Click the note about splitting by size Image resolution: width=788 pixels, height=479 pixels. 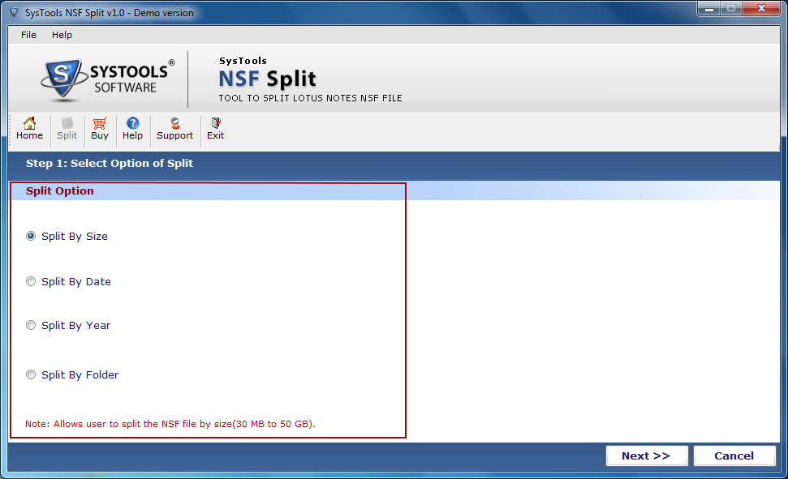(x=170, y=424)
